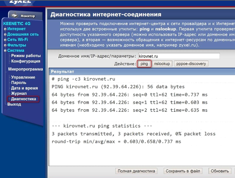
Task: Expand the Сеть Wi-Fi tree node
Action: 5,40
